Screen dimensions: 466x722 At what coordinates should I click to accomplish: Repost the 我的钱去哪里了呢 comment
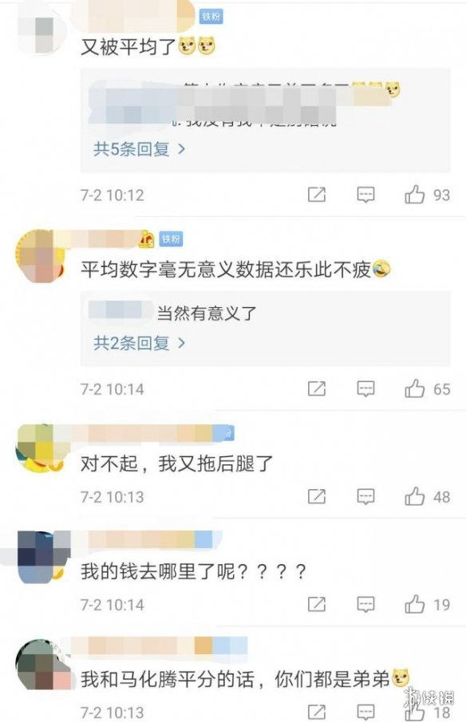317,604
